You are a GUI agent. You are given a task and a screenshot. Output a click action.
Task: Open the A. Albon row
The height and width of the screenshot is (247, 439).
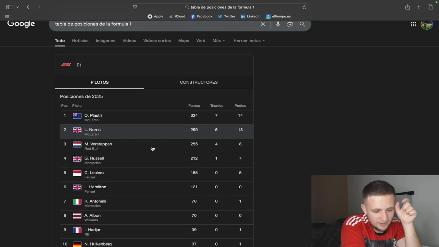pos(157,217)
